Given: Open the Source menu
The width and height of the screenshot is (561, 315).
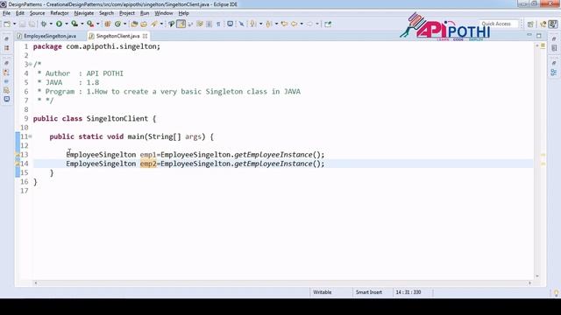Looking at the screenshot, I should tap(37, 13).
